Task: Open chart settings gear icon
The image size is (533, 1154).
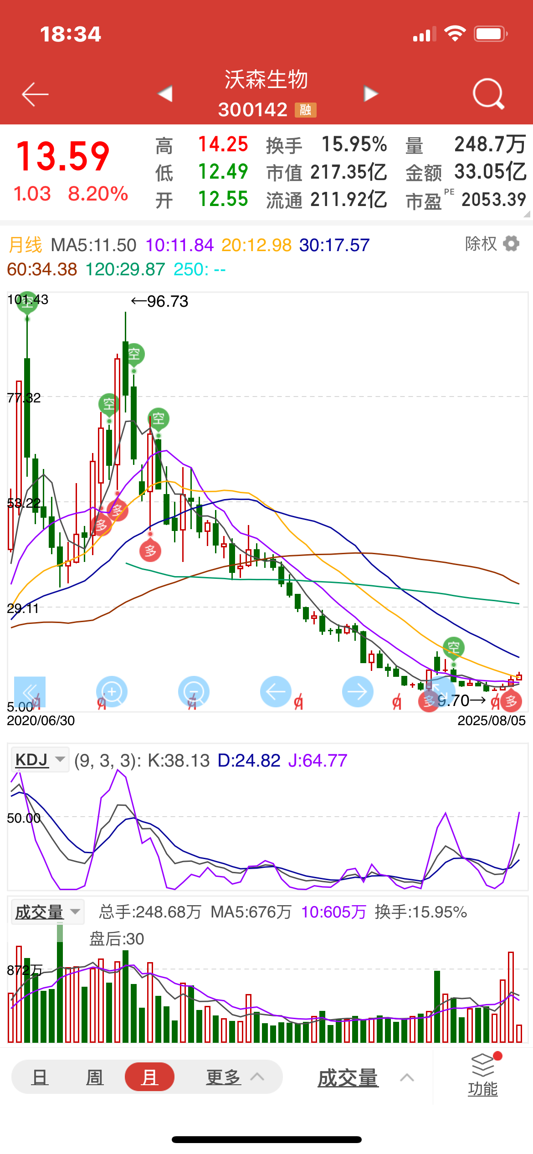Action: point(511,244)
